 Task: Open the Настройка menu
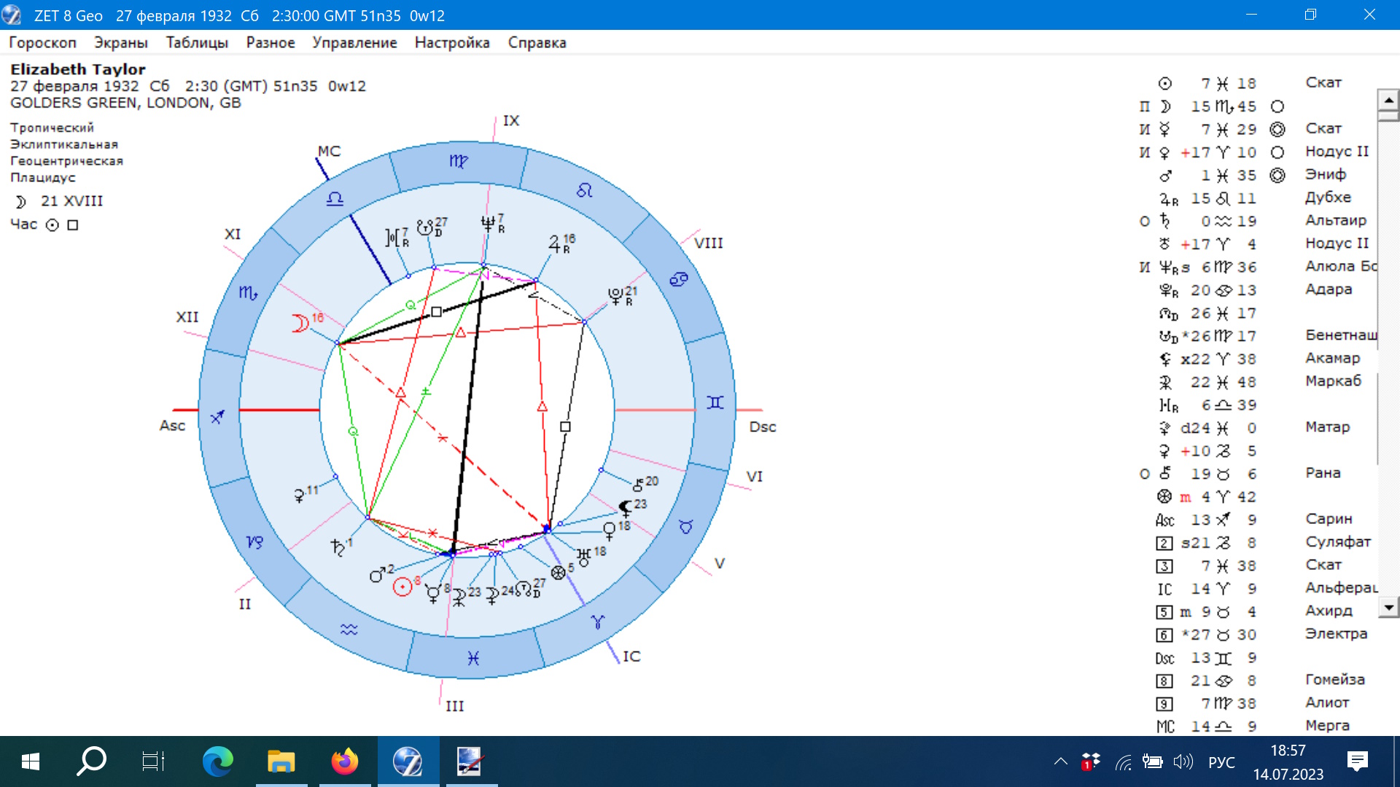pos(451,42)
